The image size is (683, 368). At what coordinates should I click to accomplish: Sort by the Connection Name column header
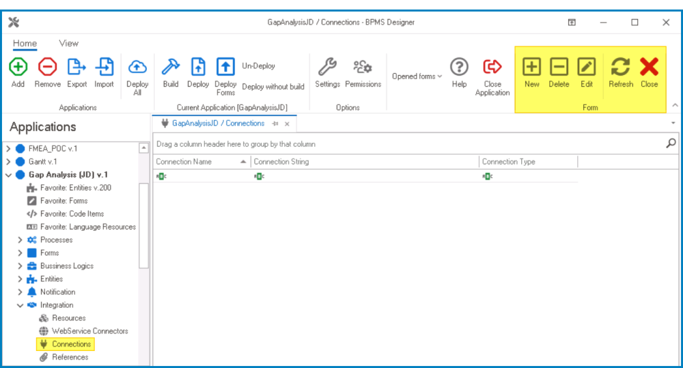click(201, 162)
